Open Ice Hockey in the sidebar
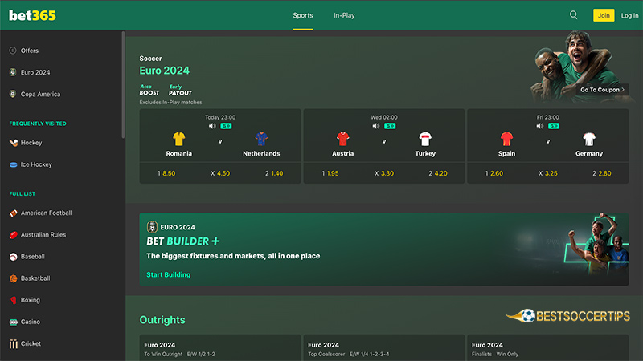Image resolution: width=643 pixels, height=361 pixels. point(36,164)
